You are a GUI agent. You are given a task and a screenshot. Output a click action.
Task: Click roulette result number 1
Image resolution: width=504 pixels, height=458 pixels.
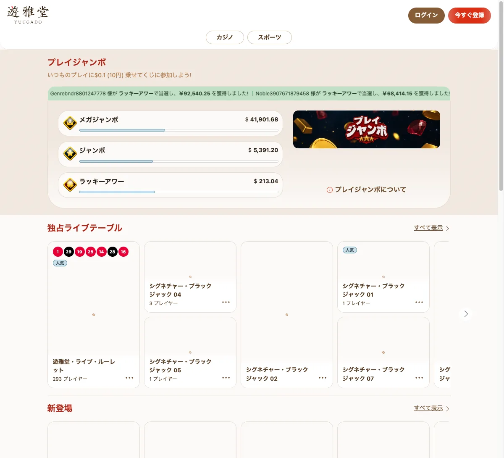pyautogui.click(x=58, y=252)
